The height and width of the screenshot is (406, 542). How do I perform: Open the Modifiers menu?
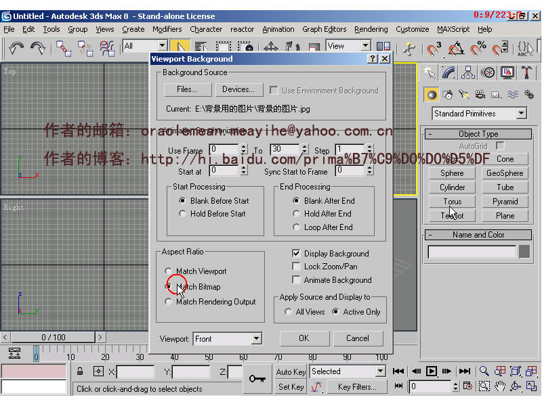[x=167, y=29]
